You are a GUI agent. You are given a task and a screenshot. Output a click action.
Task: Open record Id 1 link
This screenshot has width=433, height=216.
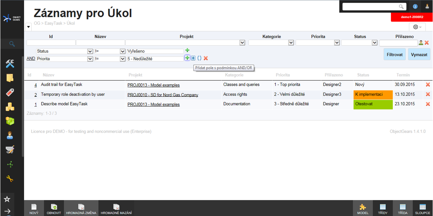pyautogui.click(x=36, y=104)
